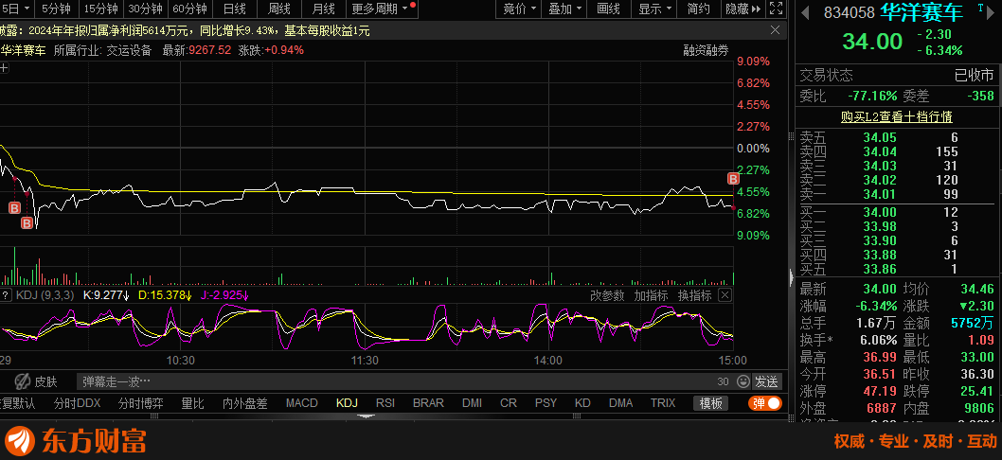
Task: Switch to 周线 weekly chart
Action: click(x=279, y=9)
